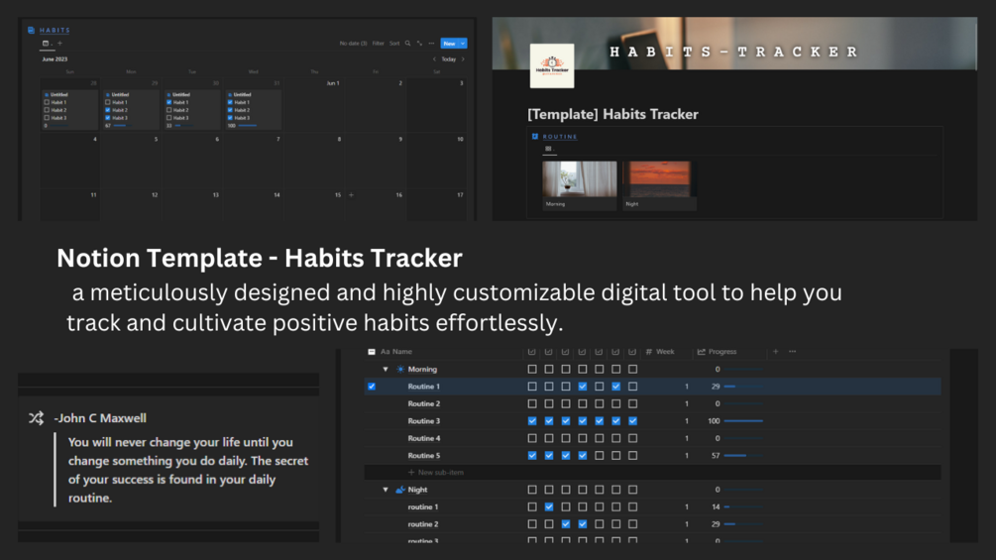Check the last day box for Routine 5
The width and height of the screenshot is (996, 560).
click(x=632, y=455)
